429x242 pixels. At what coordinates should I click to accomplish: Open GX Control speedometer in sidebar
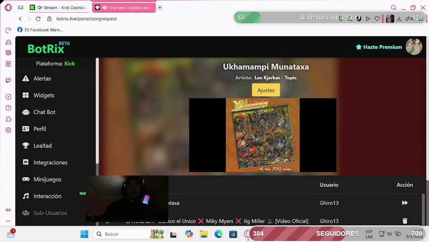[8, 31]
